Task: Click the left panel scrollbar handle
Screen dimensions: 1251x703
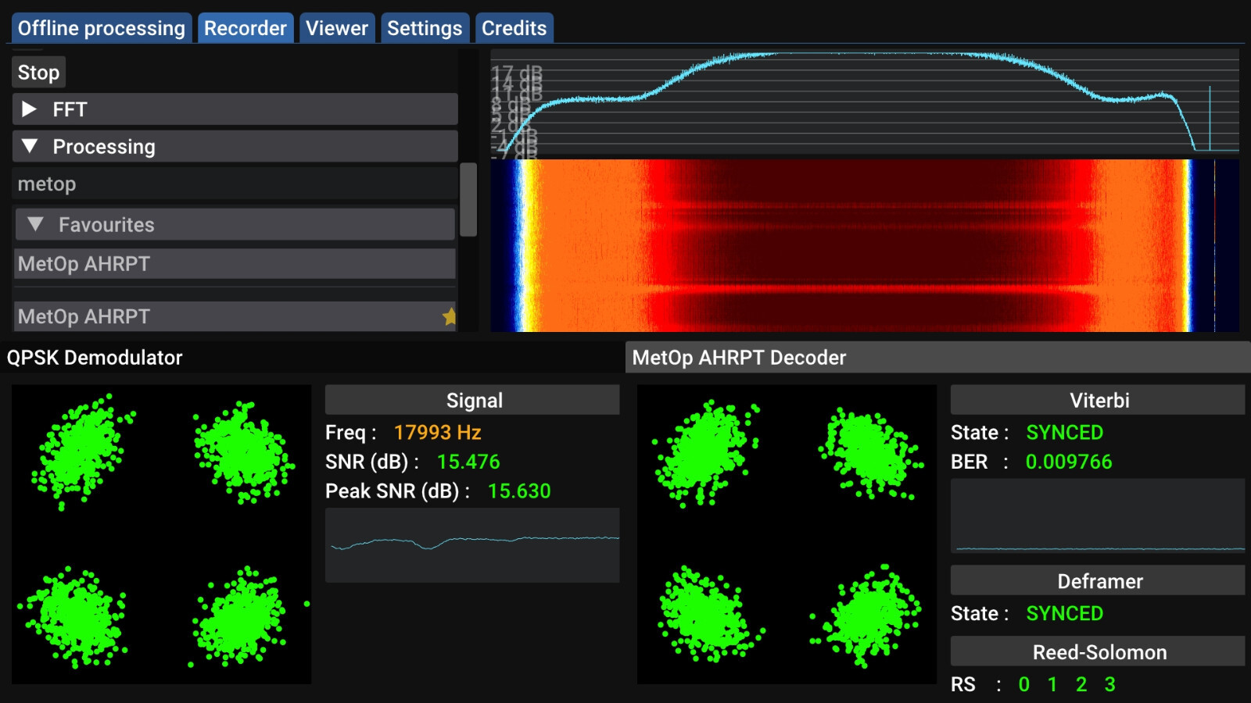Action: [468, 199]
